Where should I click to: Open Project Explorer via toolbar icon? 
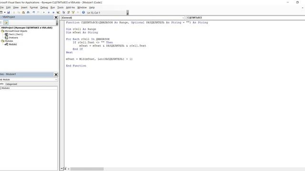(63, 12)
